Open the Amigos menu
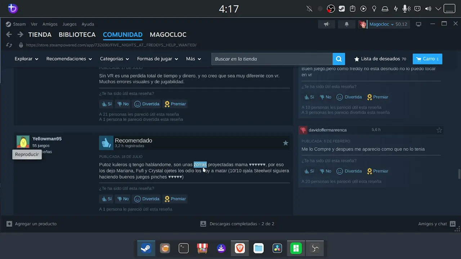The height and width of the screenshot is (259, 461). pyautogui.click(x=50, y=24)
